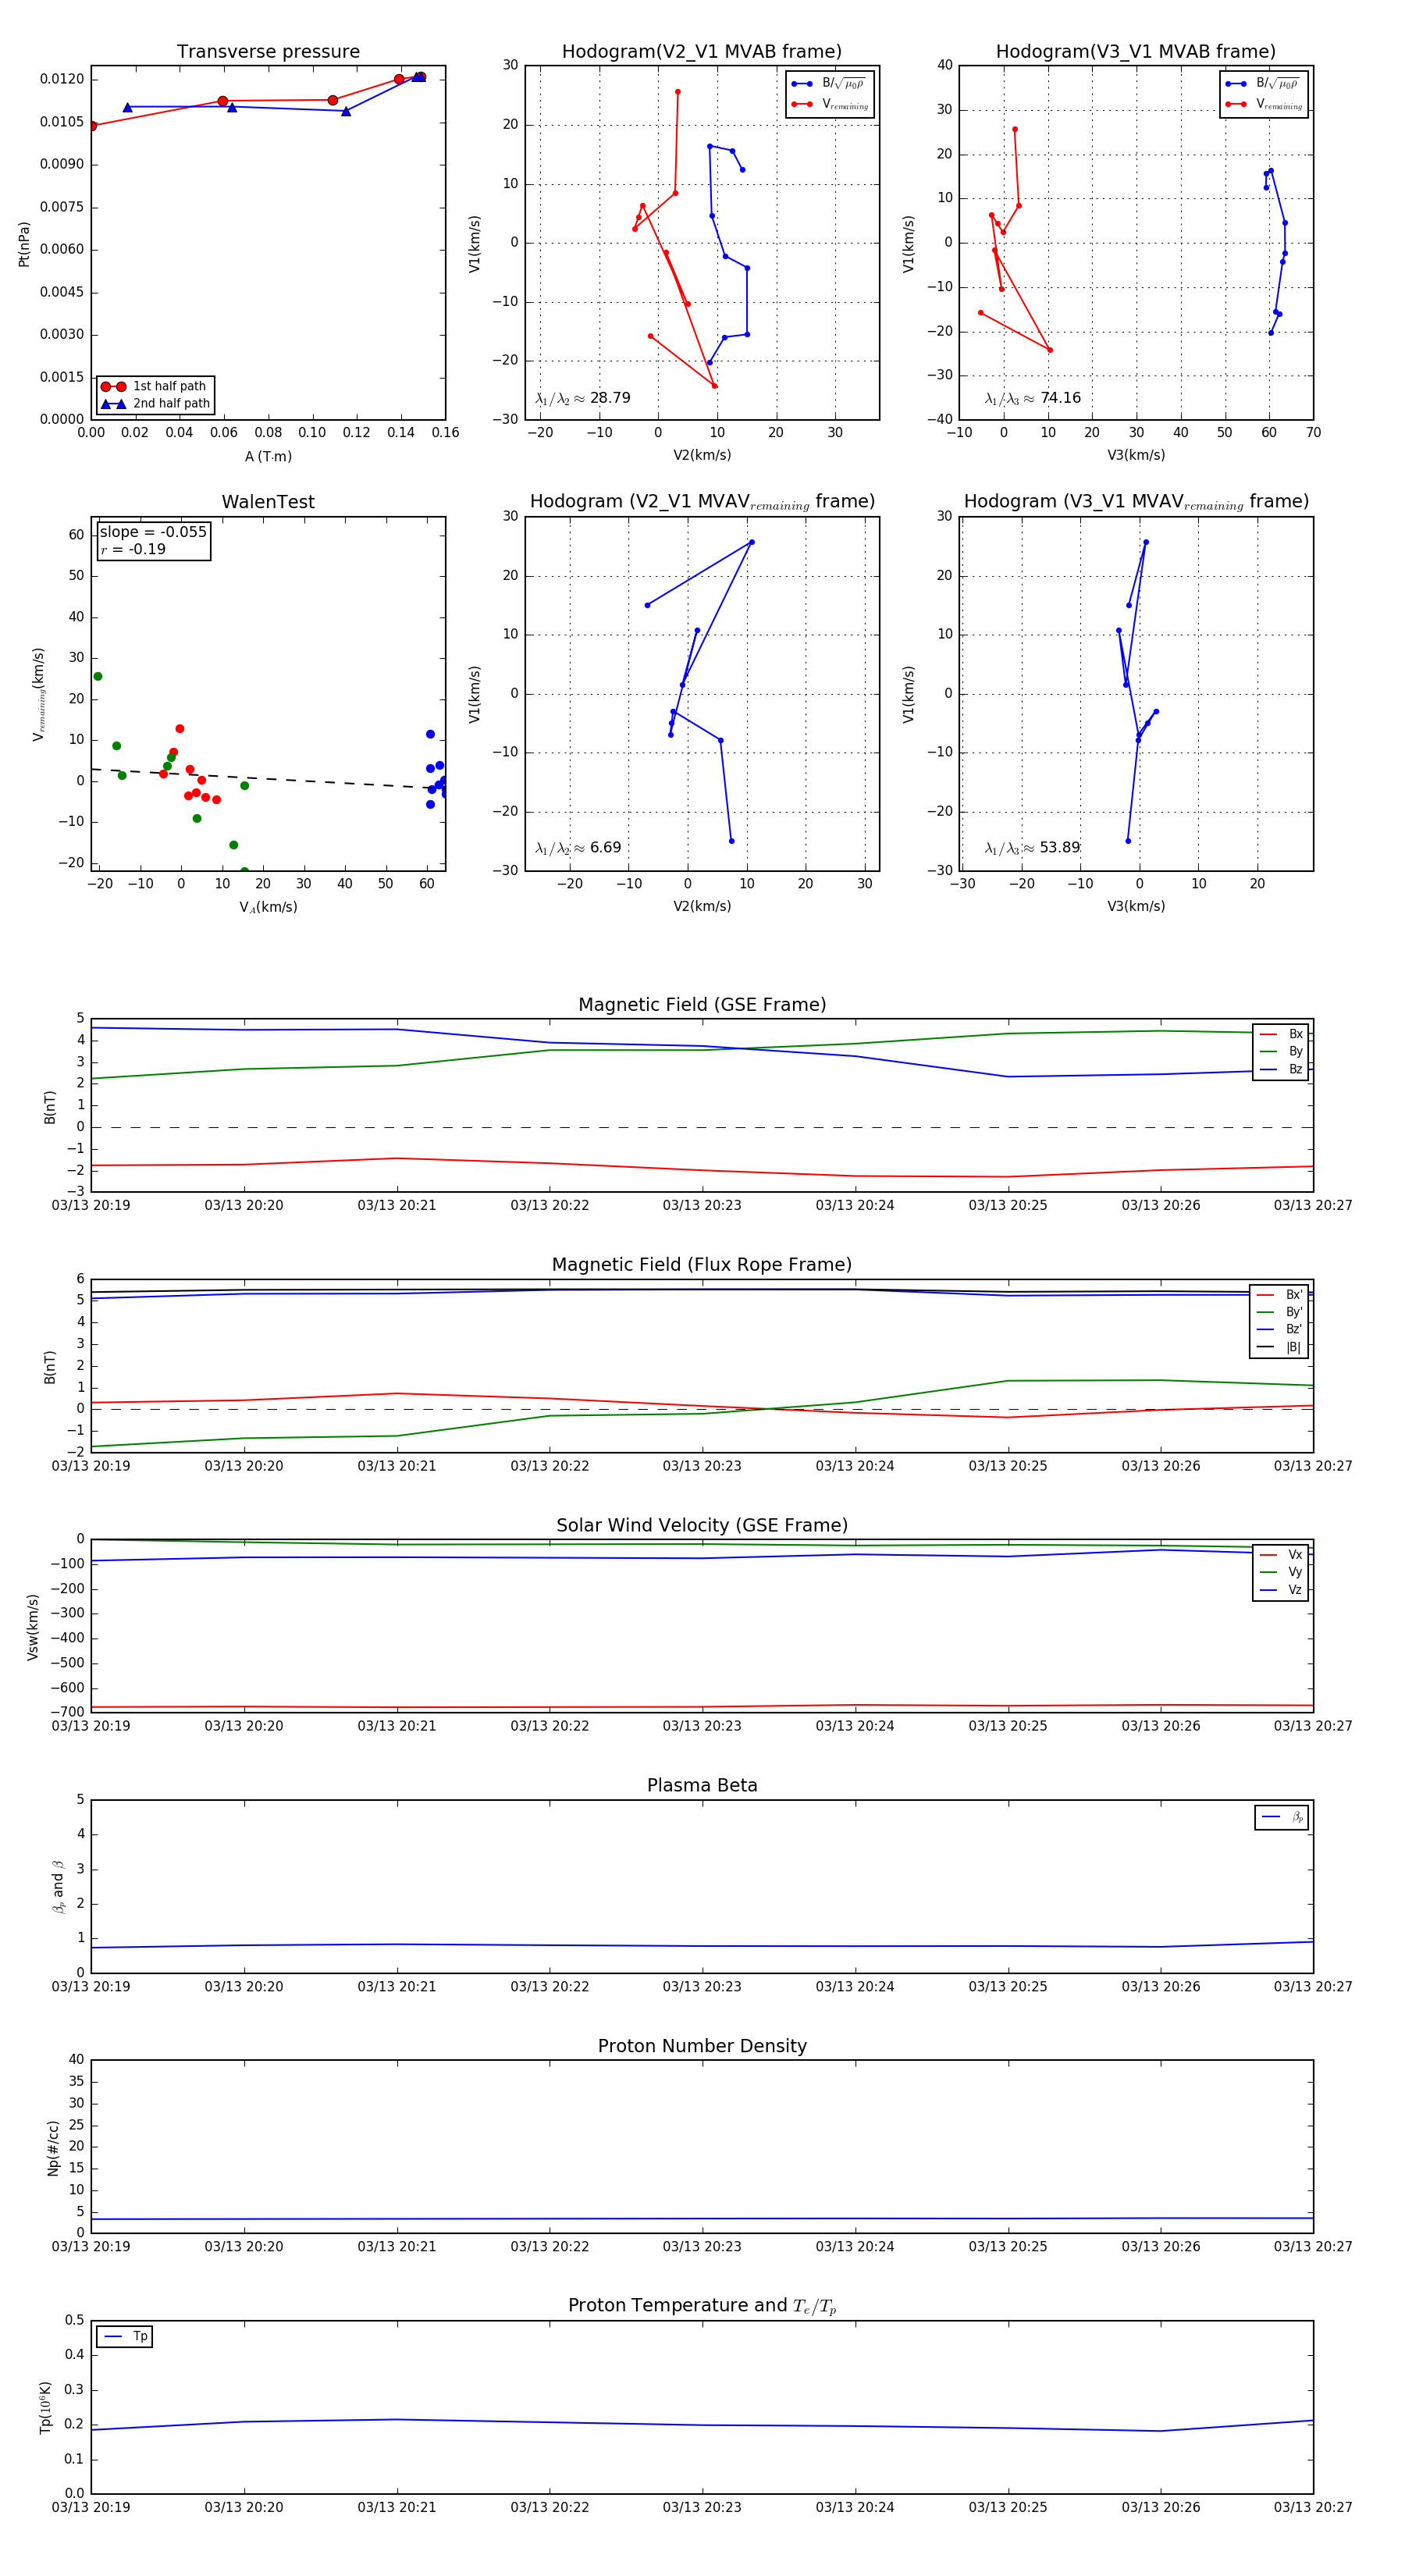Click the 'Vx' legend entry
1405x2576 pixels.
point(1281,1554)
